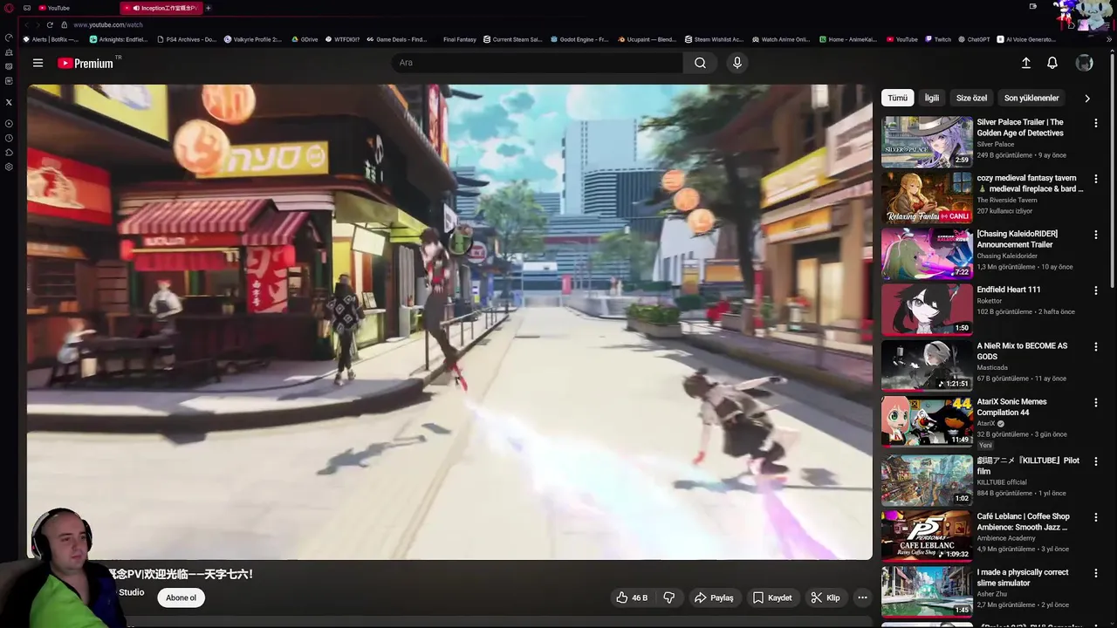Open the create/upload video icon
The height and width of the screenshot is (628, 1117).
(1026, 63)
